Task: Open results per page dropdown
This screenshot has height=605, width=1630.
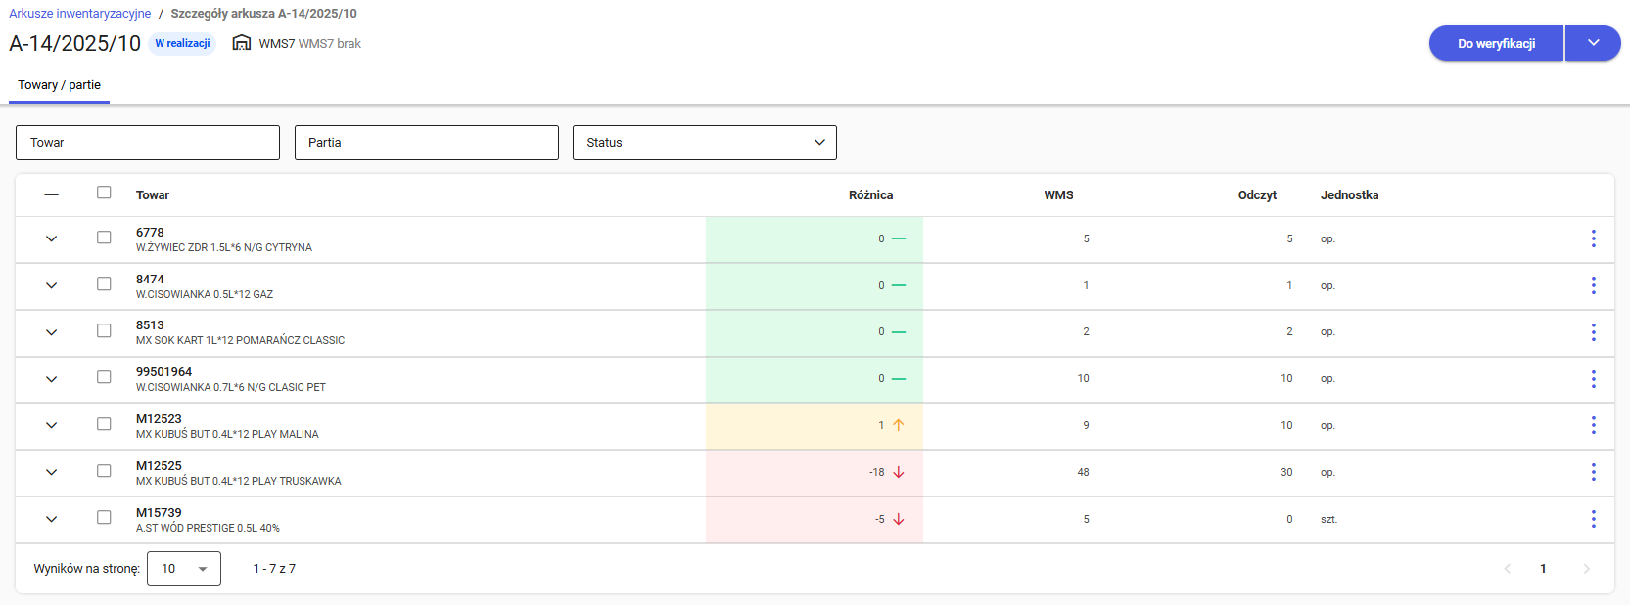Action: [184, 569]
